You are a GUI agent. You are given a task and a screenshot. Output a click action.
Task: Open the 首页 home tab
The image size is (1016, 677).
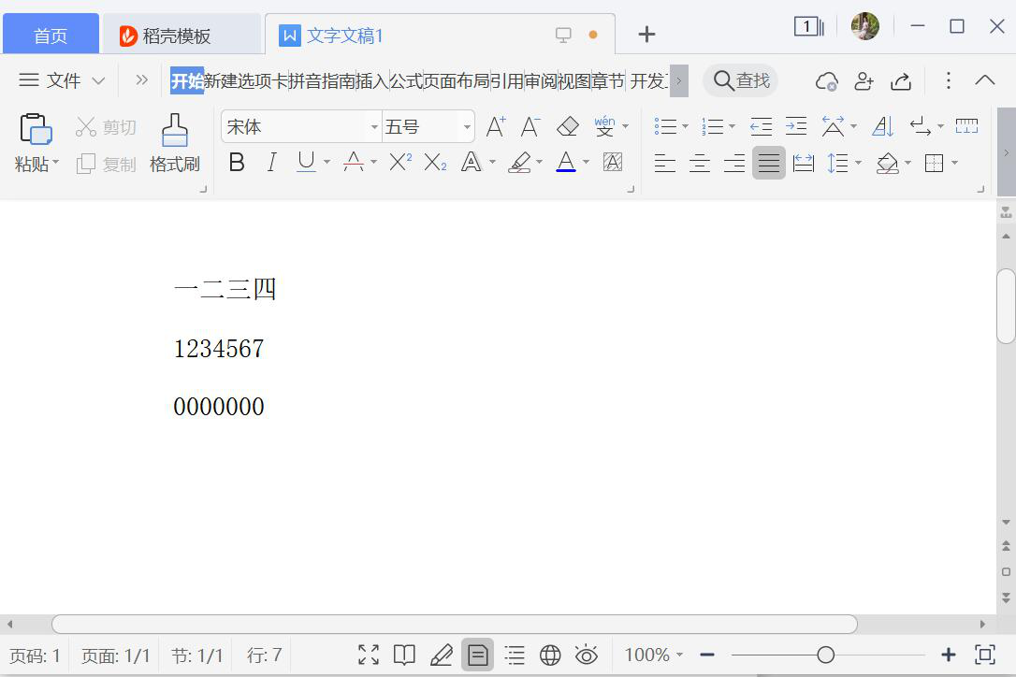[x=51, y=35]
